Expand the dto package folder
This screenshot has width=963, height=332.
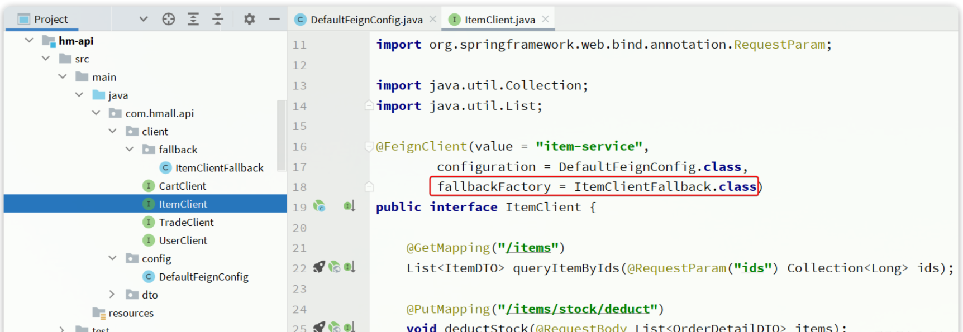pyautogui.click(x=112, y=295)
